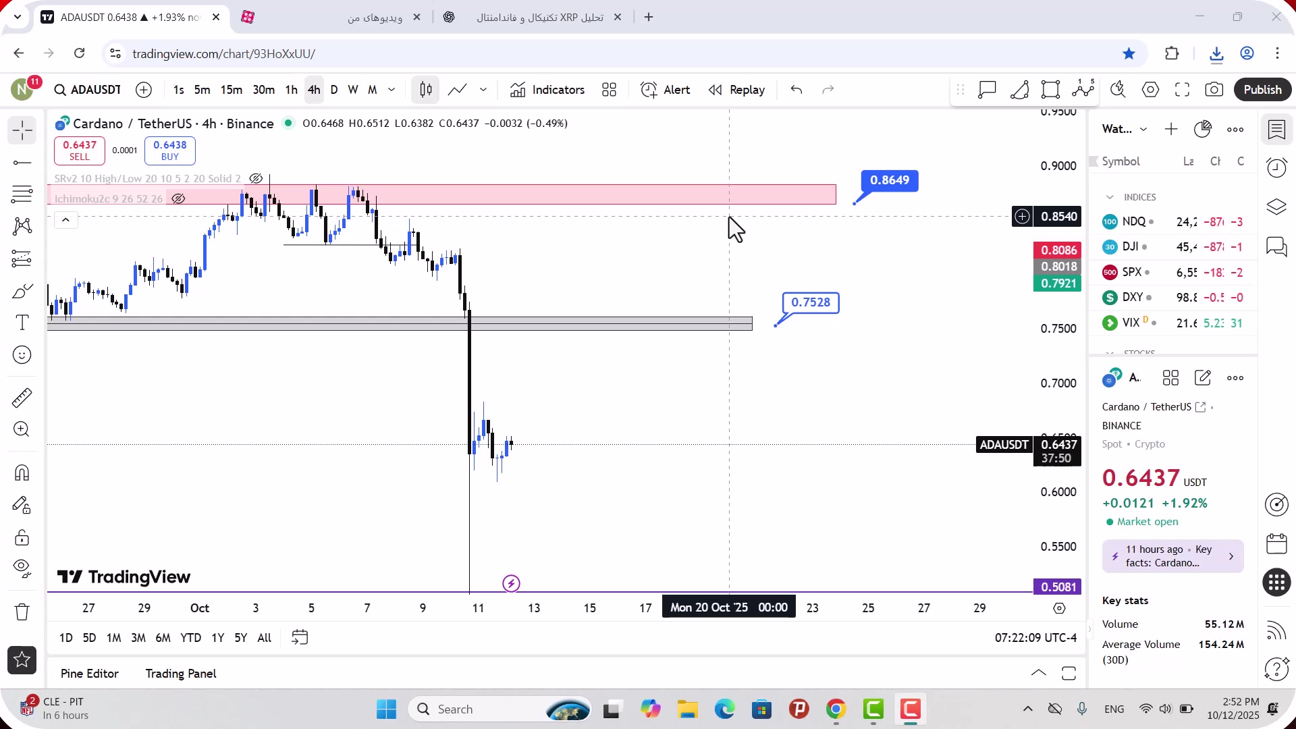Set the chart range to 1M

(x=113, y=638)
